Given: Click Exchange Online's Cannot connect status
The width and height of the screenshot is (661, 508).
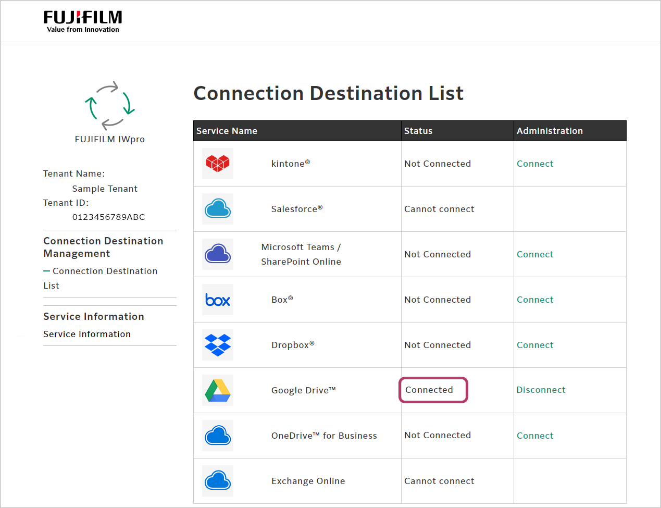Looking at the screenshot, I should [x=439, y=481].
